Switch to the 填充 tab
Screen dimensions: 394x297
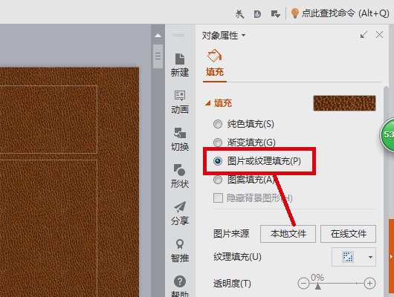click(x=215, y=72)
